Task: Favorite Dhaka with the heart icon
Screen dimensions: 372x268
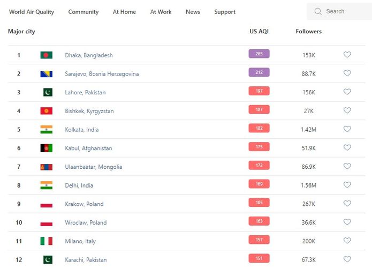Action: click(347, 55)
